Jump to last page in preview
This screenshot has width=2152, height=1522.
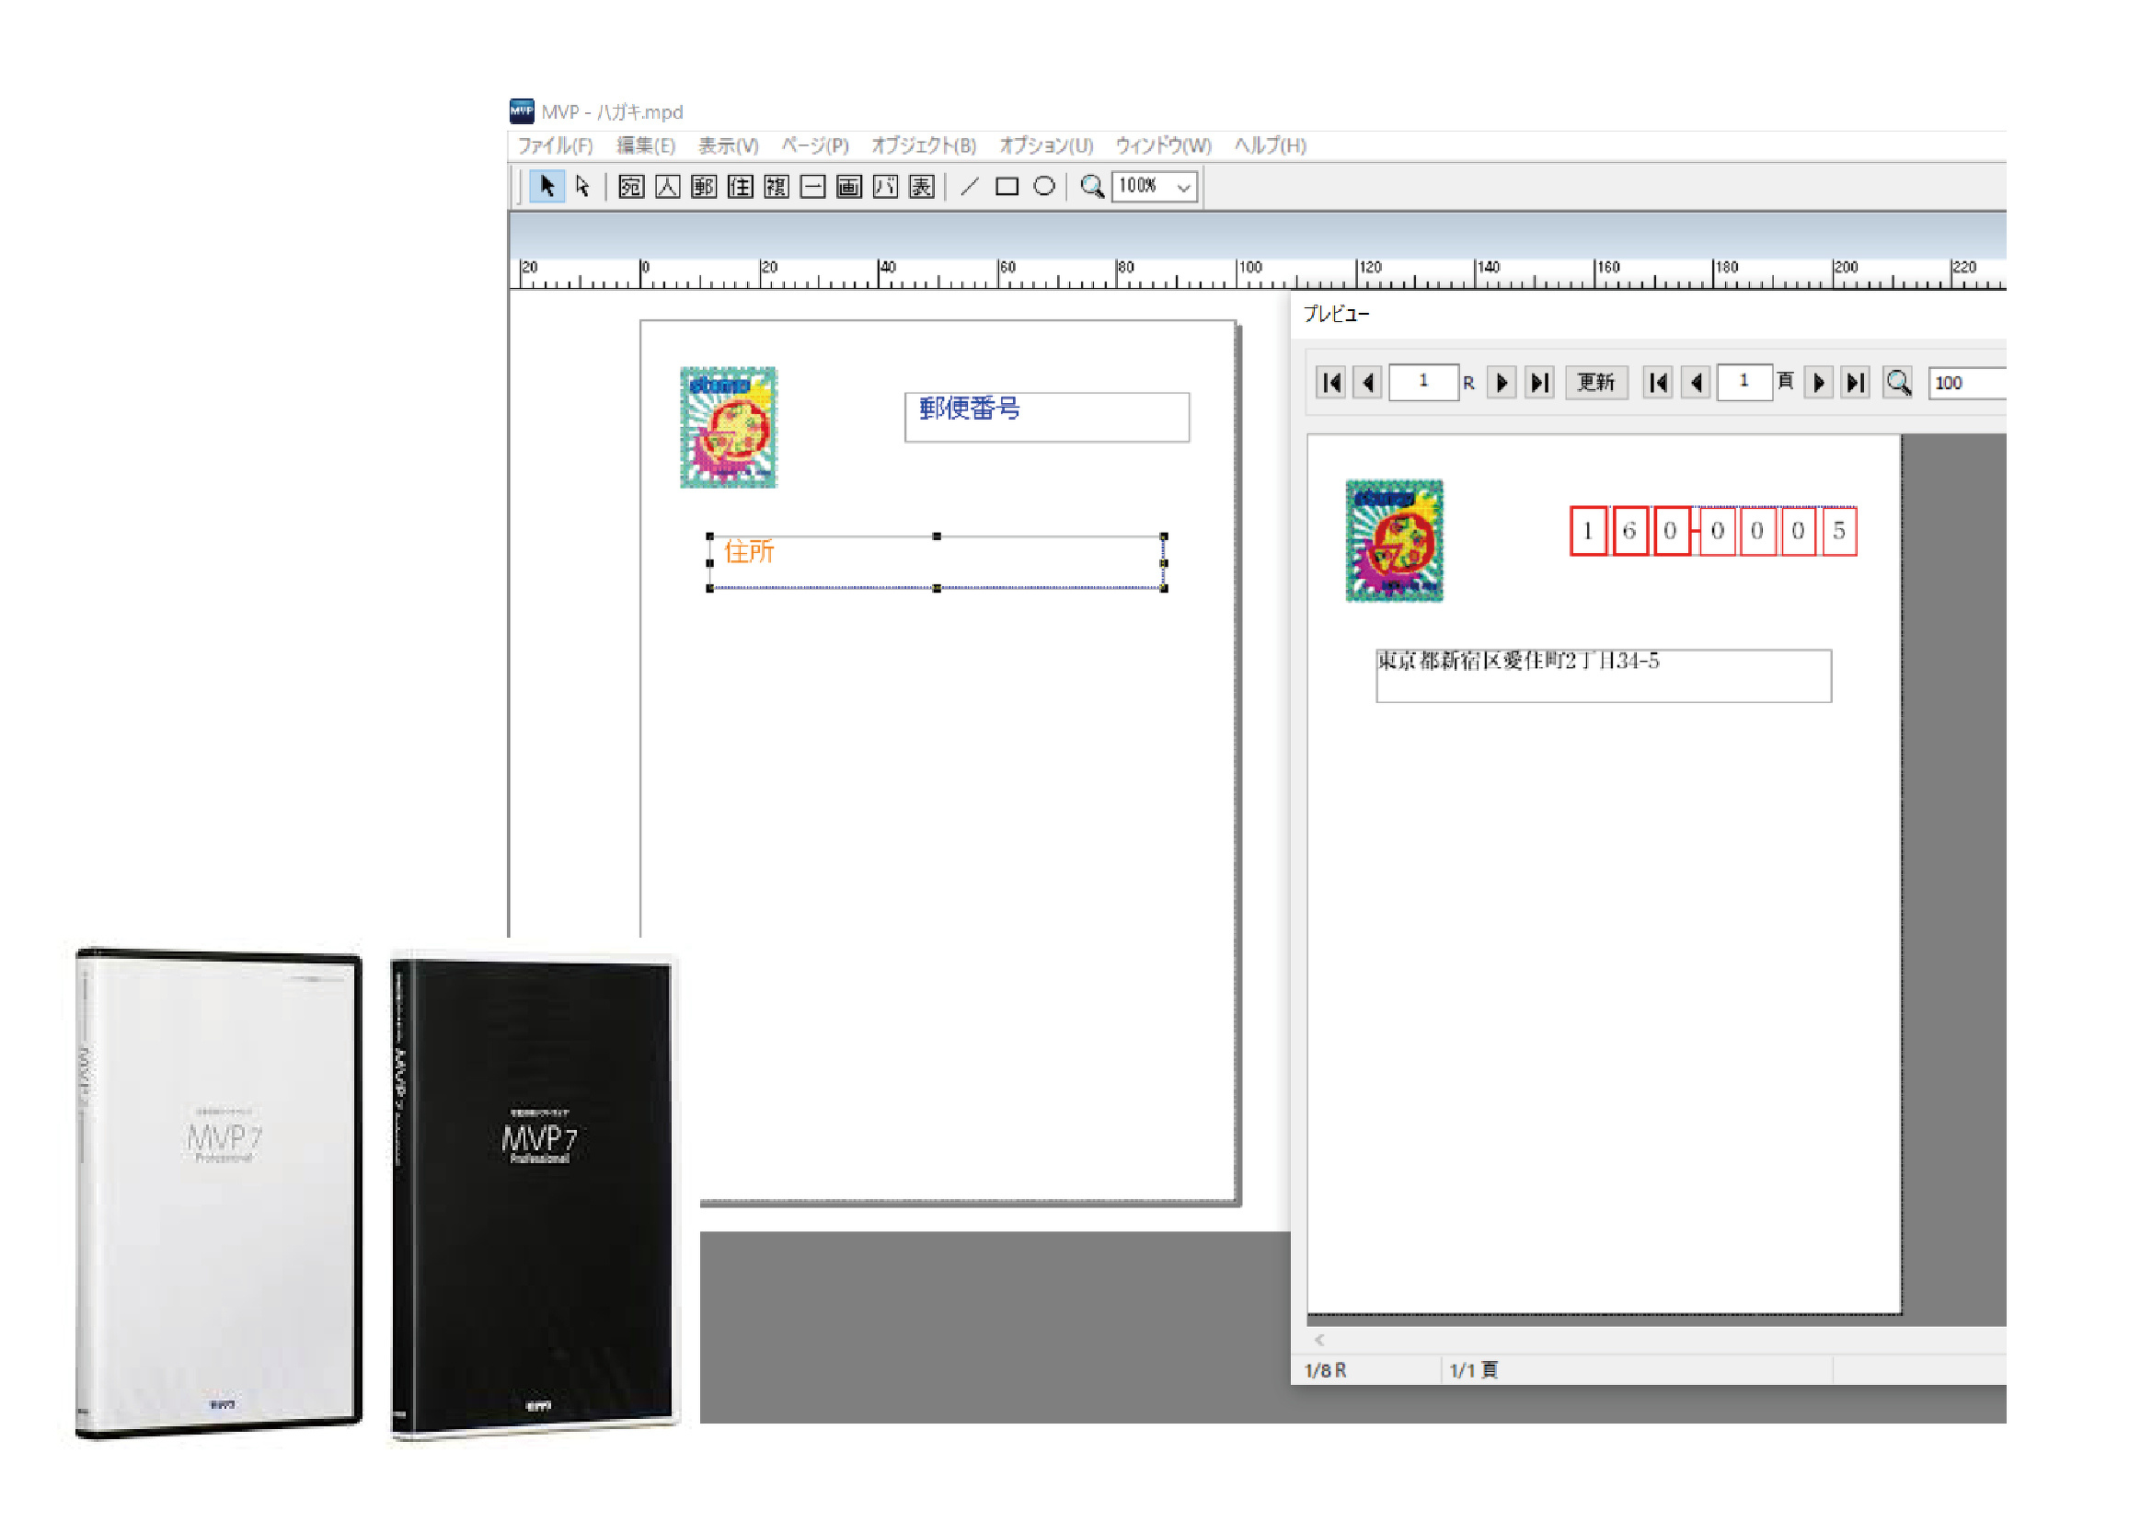[x=1856, y=383]
